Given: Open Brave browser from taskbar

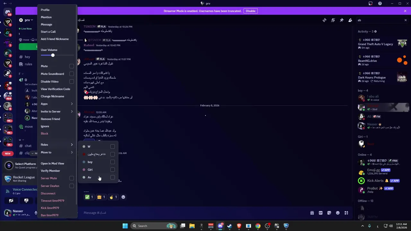Looking at the screenshot, I should [239, 226].
